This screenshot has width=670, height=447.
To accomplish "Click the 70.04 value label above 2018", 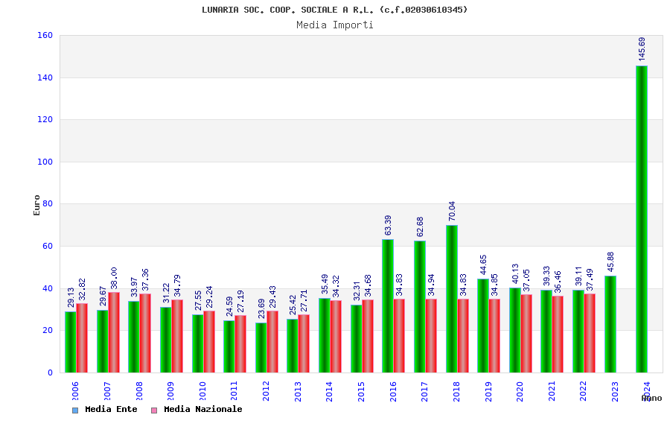I will click(452, 212).
